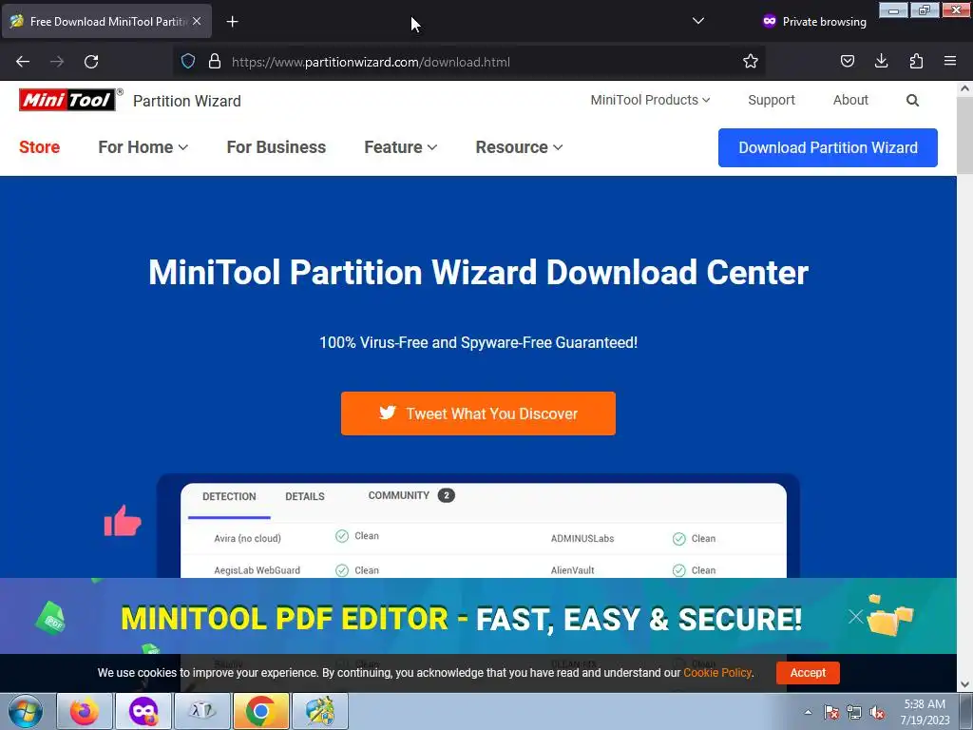Click the network status tray icon

[x=854, y=712]
